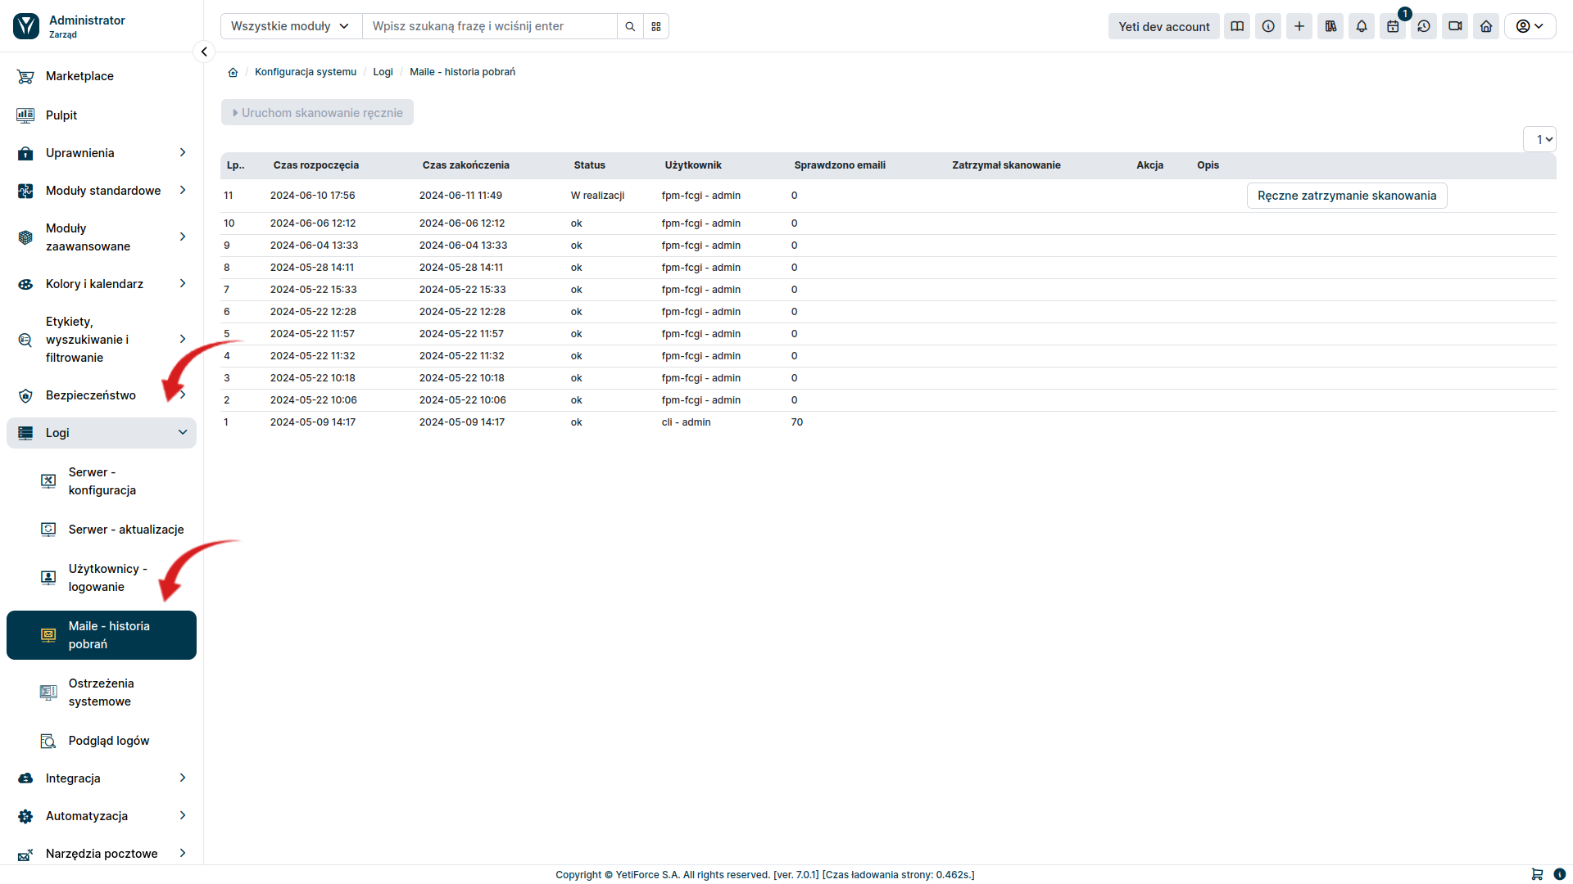Click Konfiguracja systemu breadcrumb link
Image resolution: width=1573 pixels, height=884 pixels.
[x=306, y=72]
